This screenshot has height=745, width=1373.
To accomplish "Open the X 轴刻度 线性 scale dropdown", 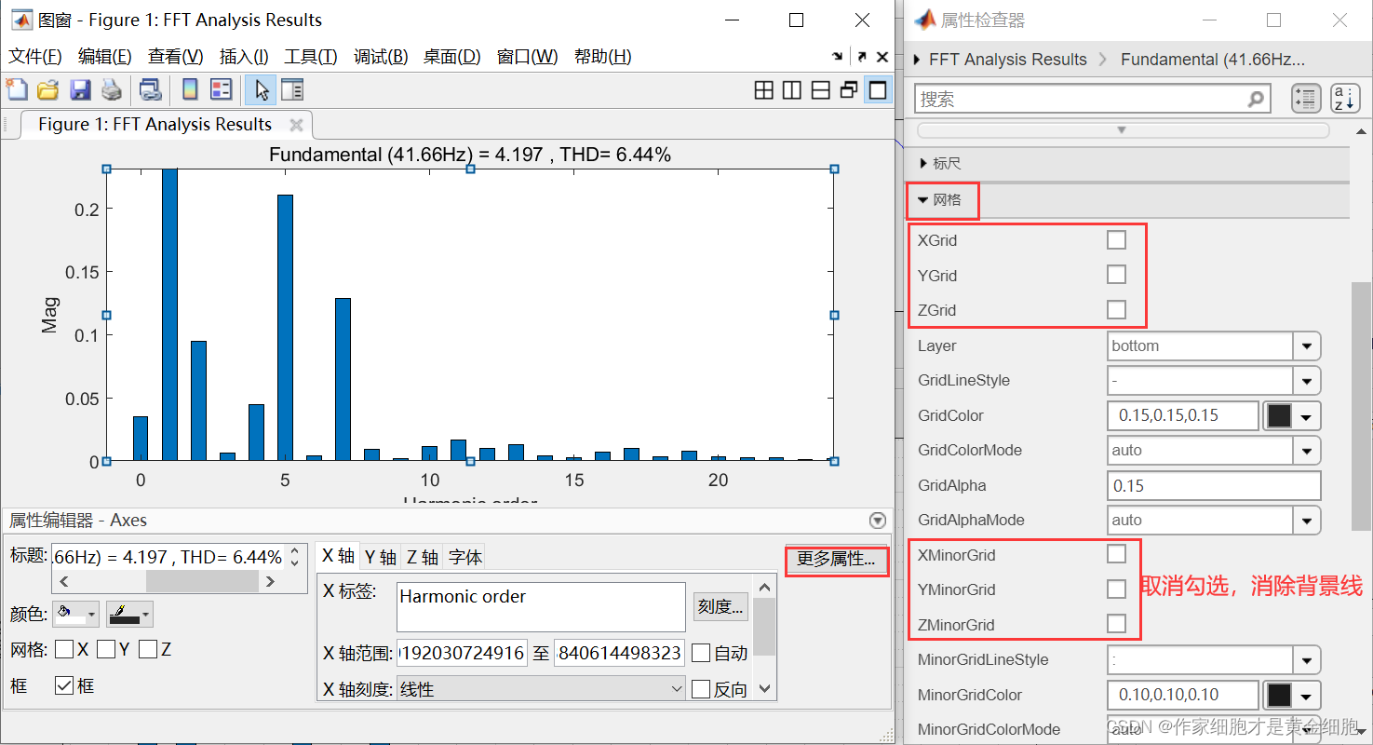I will coord(542,689).
